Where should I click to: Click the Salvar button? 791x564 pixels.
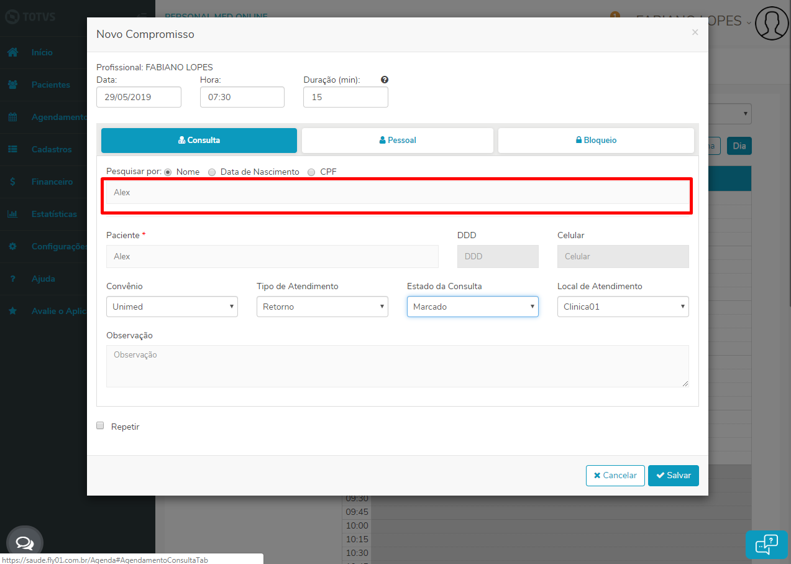point(674,475)
